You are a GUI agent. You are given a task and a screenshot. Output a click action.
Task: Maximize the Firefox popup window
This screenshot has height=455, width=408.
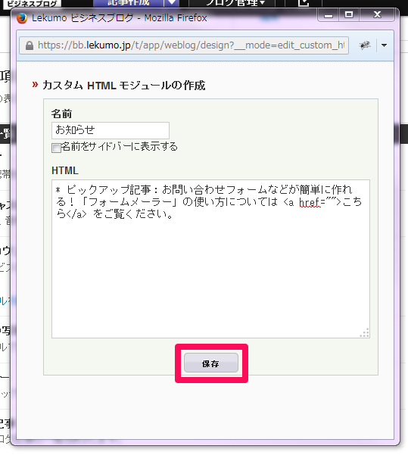pyautogui.click(x=349, y=14)
